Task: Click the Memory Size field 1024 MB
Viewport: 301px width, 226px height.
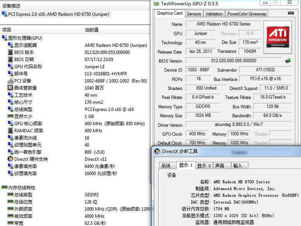Action: click(203, 115)
